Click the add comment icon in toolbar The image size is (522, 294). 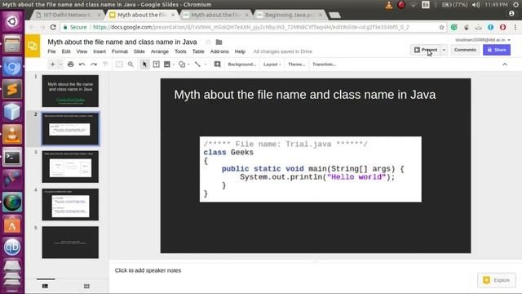(x=218, y=65)
